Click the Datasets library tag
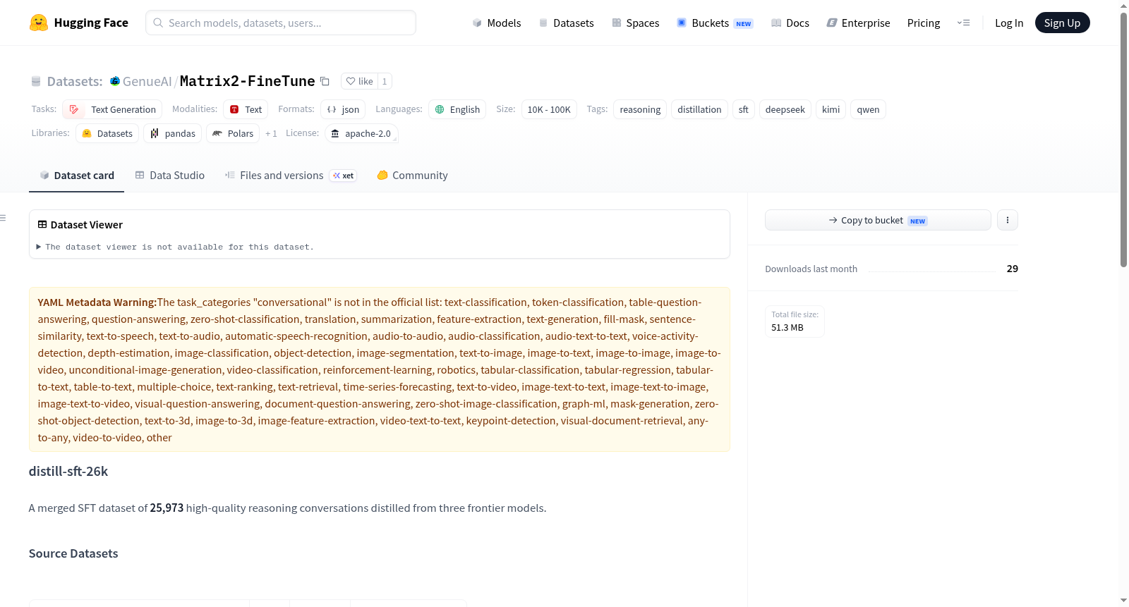 [x=107, y=133]
